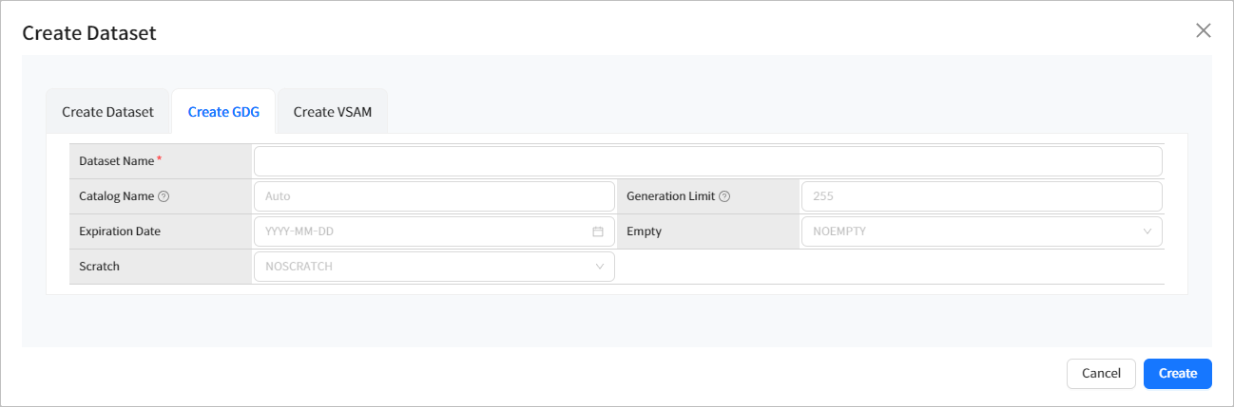
Task: Click the Catalog Name Auto field
Action: click(x=434, y=196)
